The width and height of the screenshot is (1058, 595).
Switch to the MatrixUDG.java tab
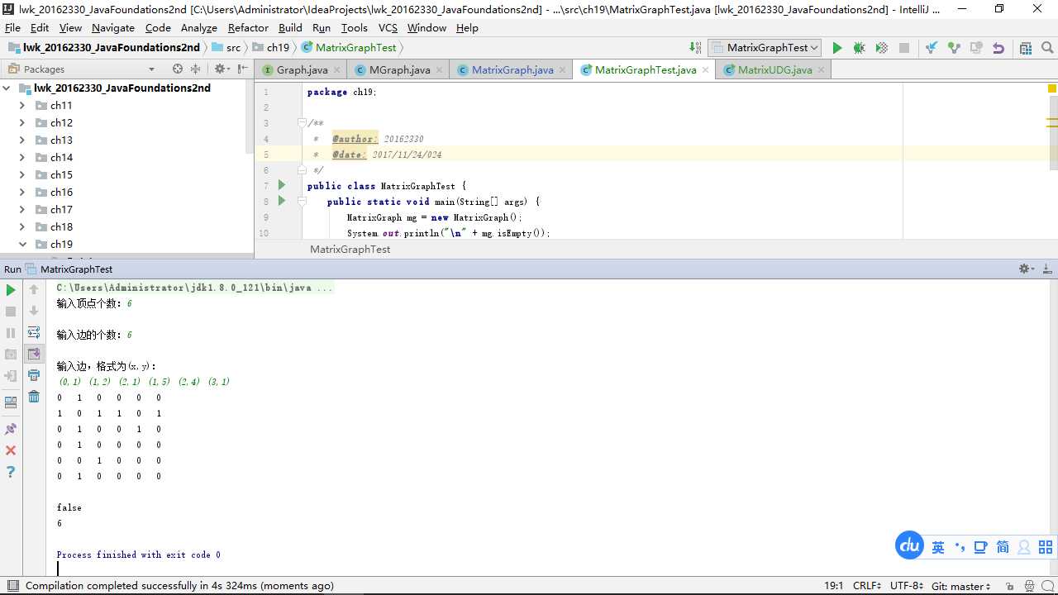point(774,70)
